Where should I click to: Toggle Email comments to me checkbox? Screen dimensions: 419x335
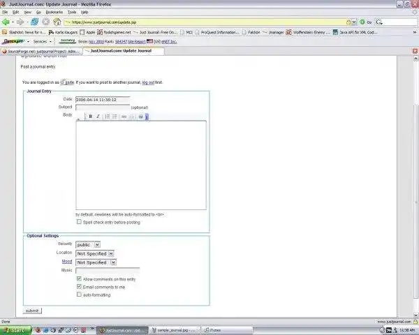pos(79,287)
